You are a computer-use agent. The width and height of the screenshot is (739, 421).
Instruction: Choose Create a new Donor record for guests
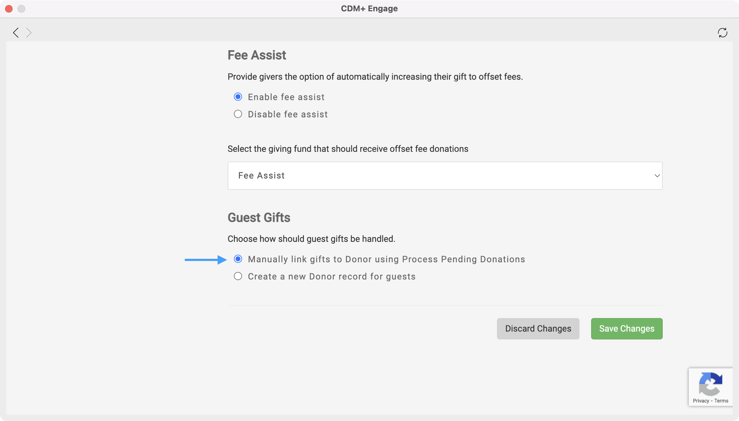238,276
